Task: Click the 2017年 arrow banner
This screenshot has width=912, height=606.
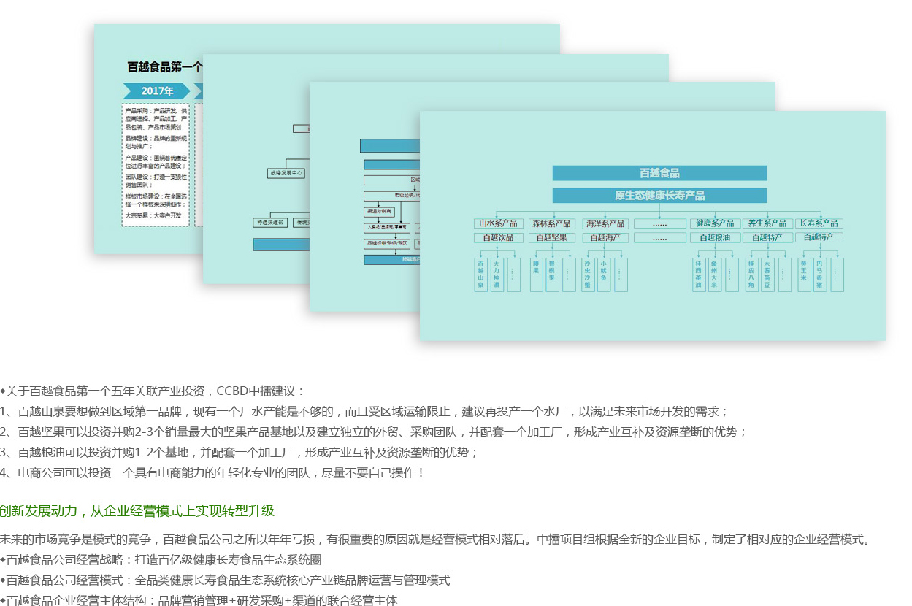Action: [156, 91]
